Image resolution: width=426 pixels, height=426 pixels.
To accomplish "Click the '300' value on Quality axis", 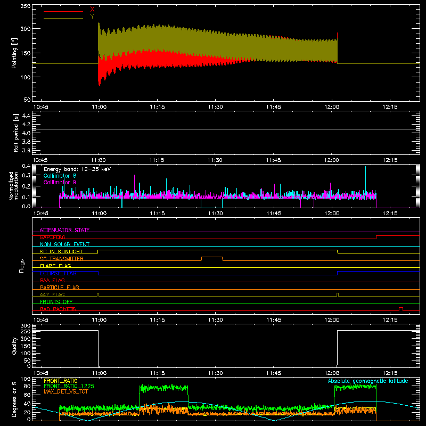I will point(26,326).
